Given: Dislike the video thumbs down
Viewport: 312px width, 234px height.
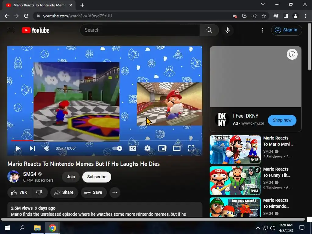Looking at the screenshot, I should 39,193.
